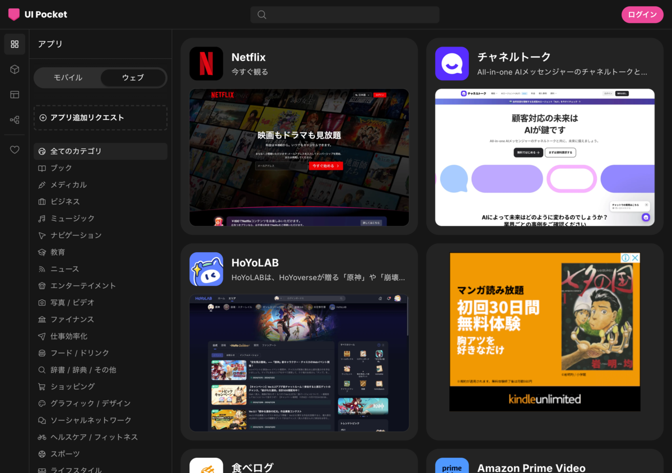The height and width of the screenshot is (473, 672).
Task: Open the flow diagram icon in left rail
Action: tap(15, 119)
